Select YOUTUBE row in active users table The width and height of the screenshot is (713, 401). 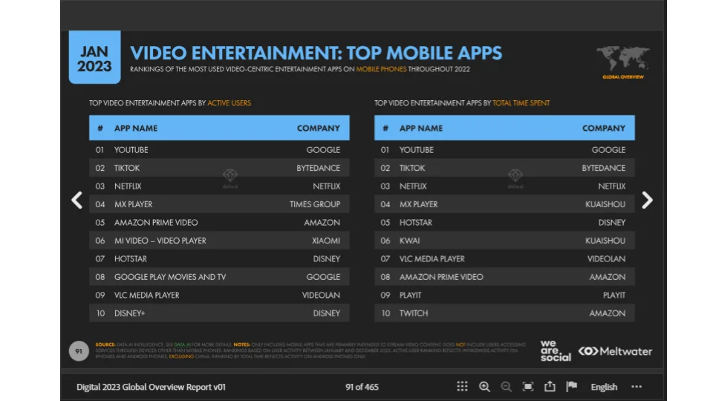pyautogui.click(x=219, y=149)
